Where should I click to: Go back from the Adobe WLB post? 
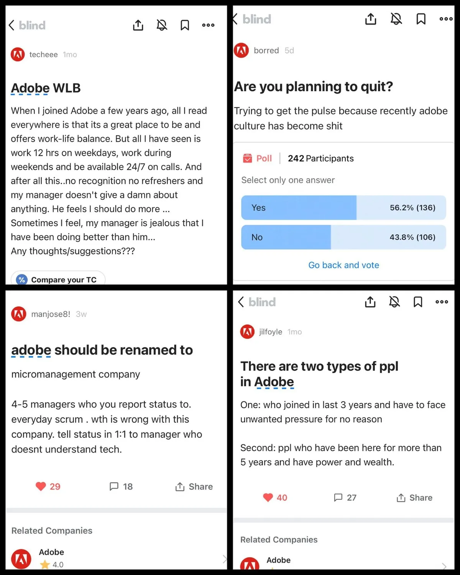[12, 25]
